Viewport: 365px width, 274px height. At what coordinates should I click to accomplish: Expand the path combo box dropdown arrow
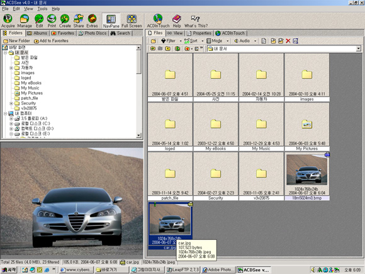(358, 49)
